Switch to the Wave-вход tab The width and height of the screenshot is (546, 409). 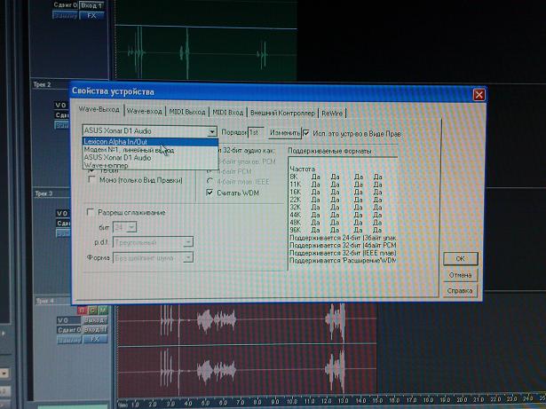[144, 113]
